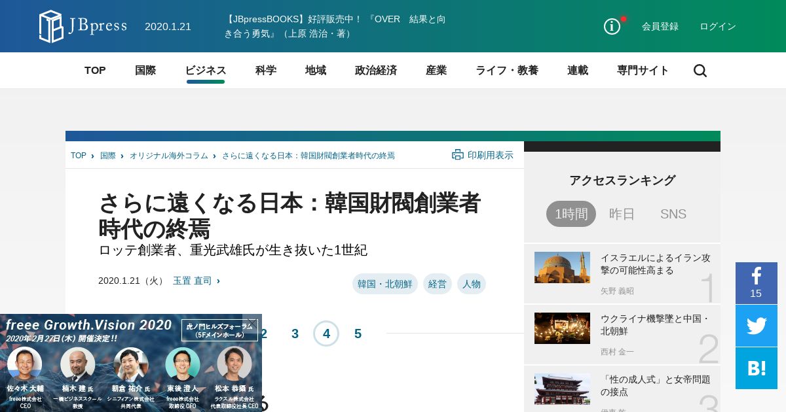Screen dimensions: 786x412
Task: Select the 人物 tag
Action: click(472, 284)
